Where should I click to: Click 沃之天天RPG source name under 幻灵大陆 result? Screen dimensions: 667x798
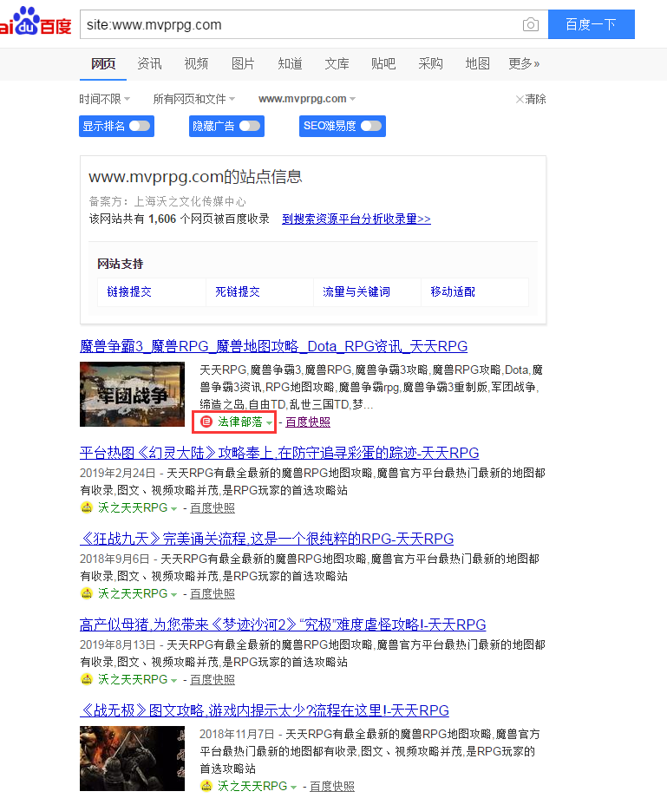[133, 508]
